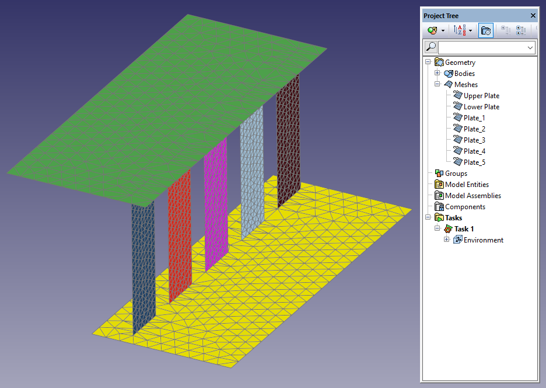The height and width of the screenshot is (388, 546).
Task: Close the Project Tree panel
Action: coord(533,16)
